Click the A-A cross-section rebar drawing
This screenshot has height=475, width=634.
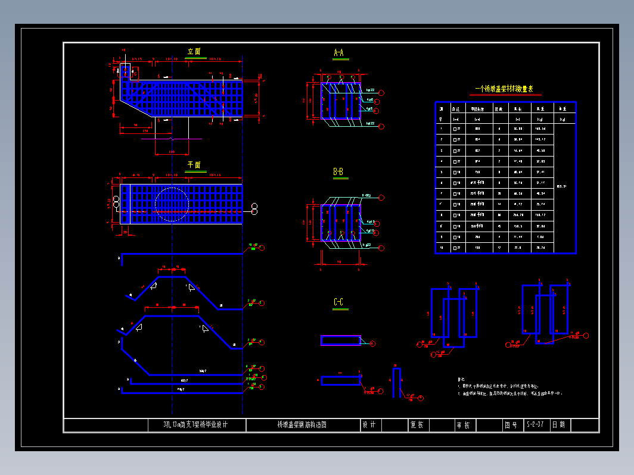(340, 101)
